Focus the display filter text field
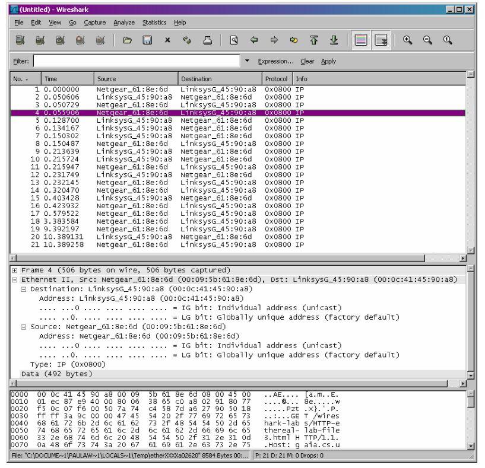The width and height of the screenshot is (485, 468). [x=137, y=61]
